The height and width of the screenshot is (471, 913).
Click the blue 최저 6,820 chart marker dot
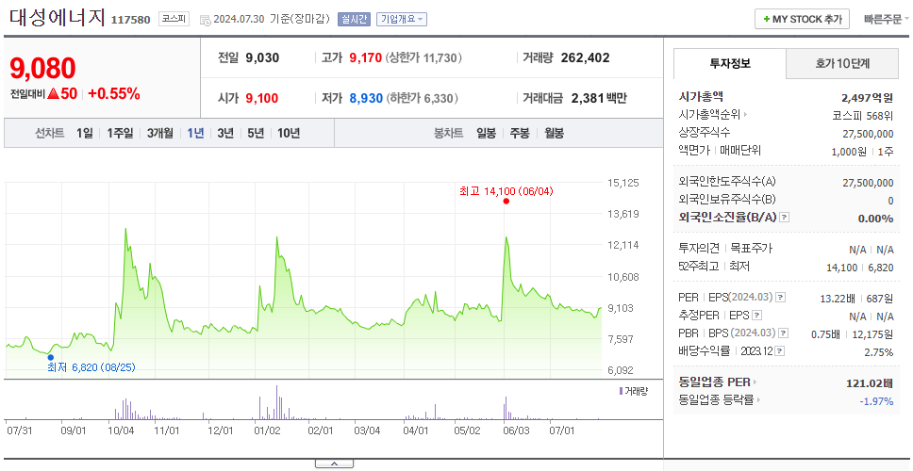(x=51, y=358)
